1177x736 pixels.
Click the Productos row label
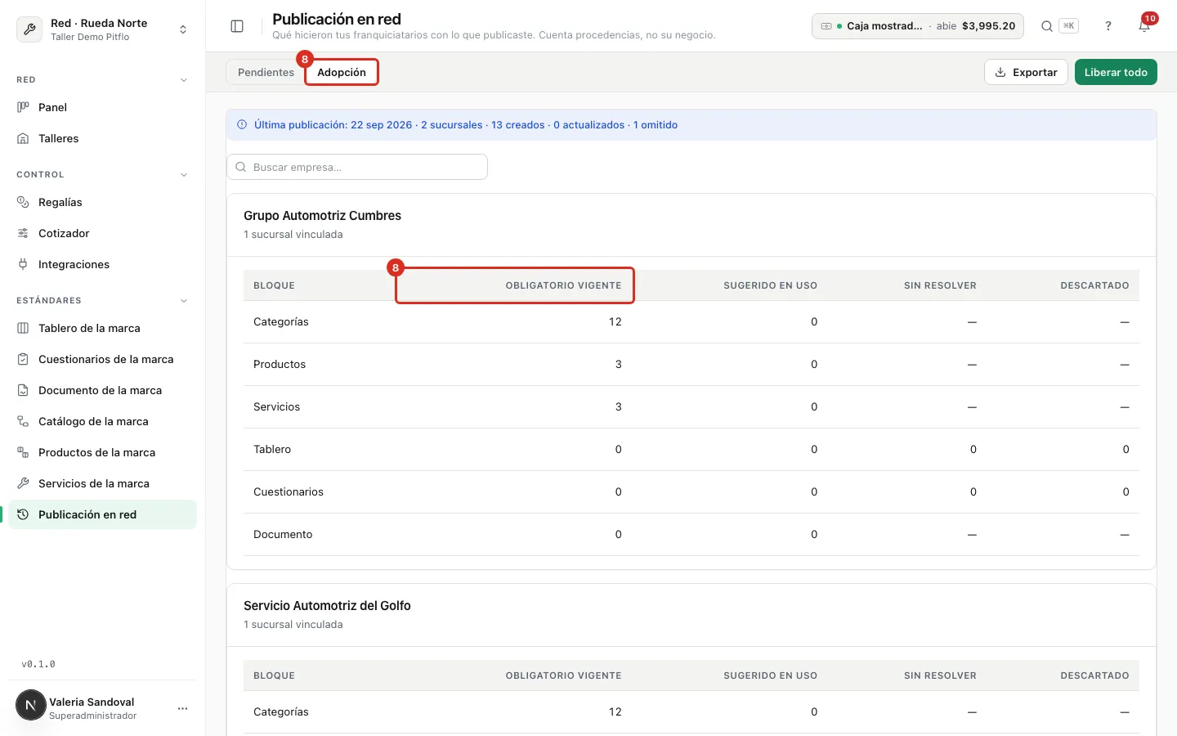tap(280, 364)
